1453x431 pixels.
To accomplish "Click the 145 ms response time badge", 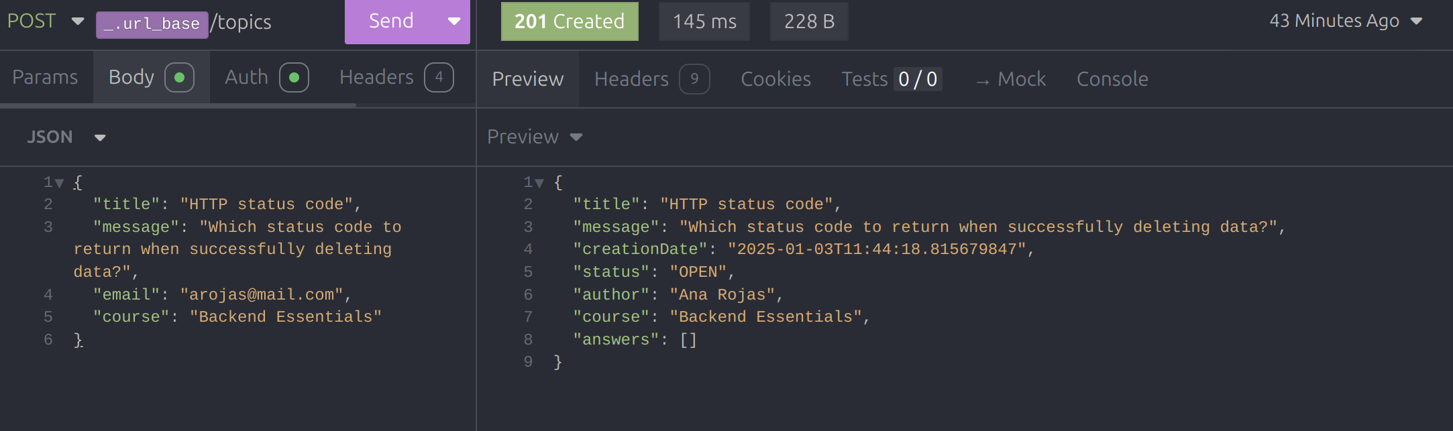I will pyautogui.click(x=704, y=21).
